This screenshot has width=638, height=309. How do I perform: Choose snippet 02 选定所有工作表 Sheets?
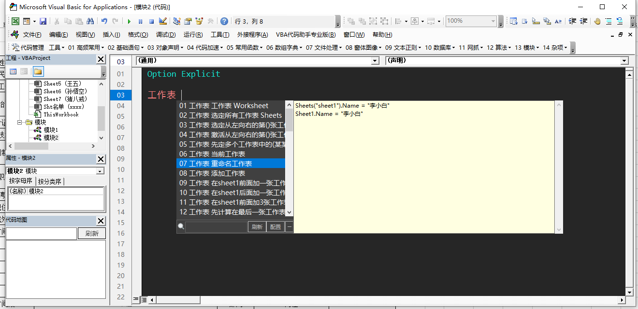pyautogui.click(x=231, y=115)
